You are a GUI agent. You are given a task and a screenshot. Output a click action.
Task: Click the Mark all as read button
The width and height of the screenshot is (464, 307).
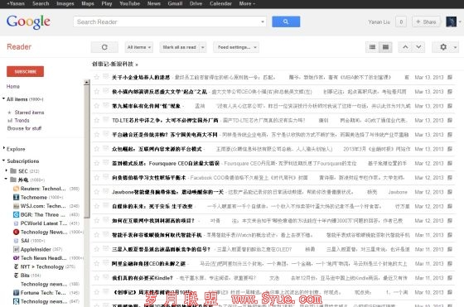(x=179, y=47)
